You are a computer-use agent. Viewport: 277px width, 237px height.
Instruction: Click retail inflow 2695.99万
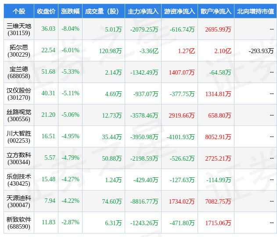218,29
